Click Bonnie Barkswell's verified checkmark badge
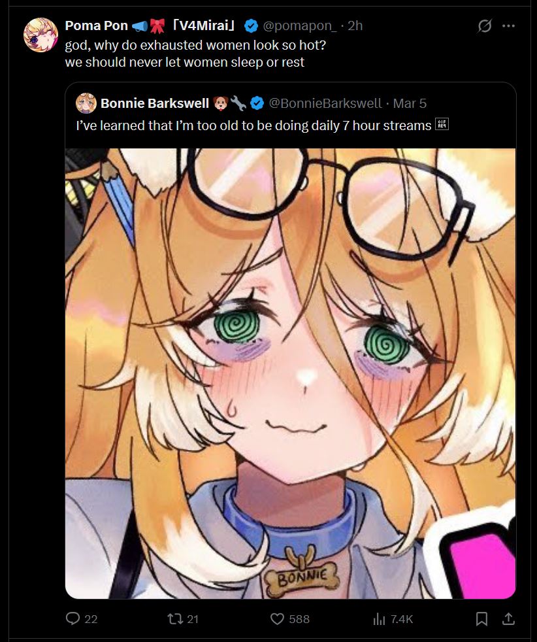 point(257,103)
